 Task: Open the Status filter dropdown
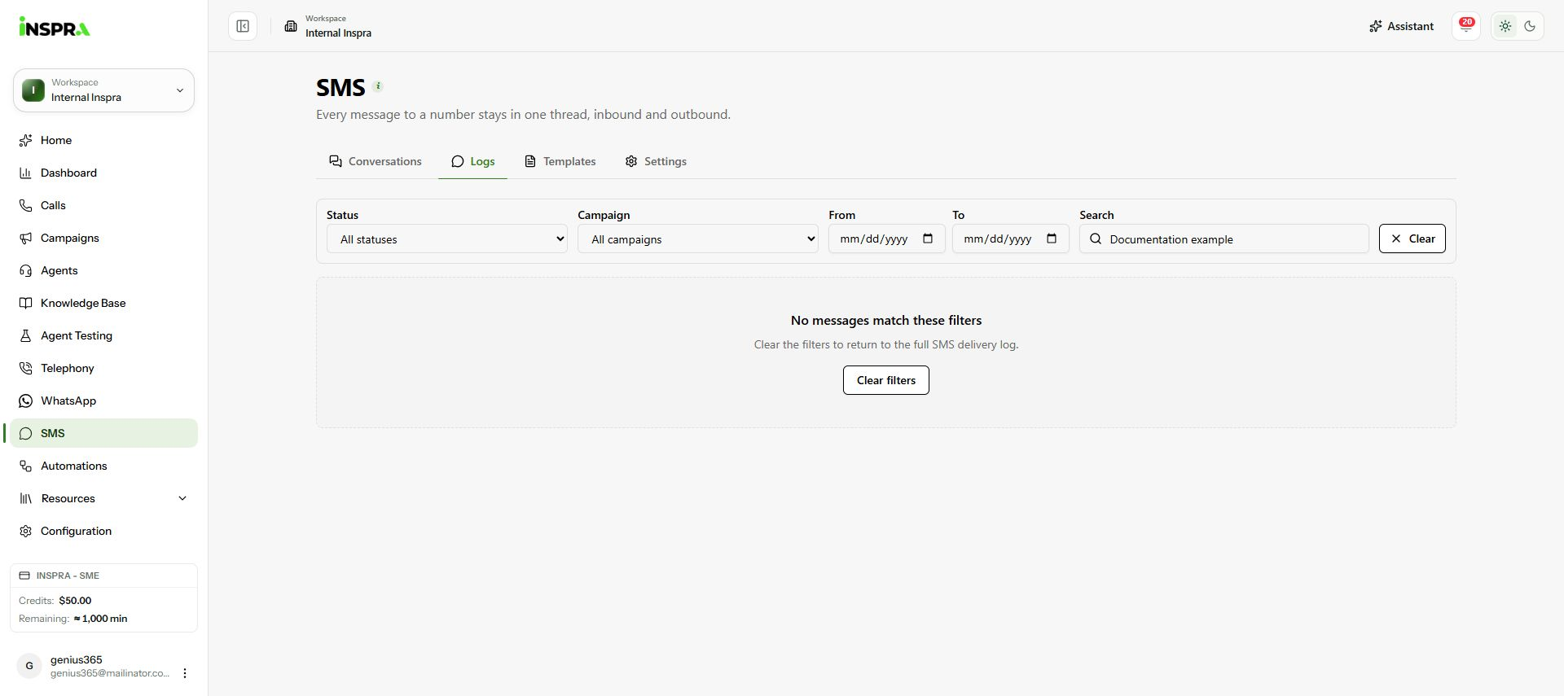pos(447,239)
